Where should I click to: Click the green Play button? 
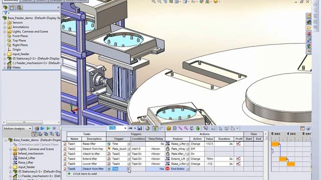pos(48,128)
